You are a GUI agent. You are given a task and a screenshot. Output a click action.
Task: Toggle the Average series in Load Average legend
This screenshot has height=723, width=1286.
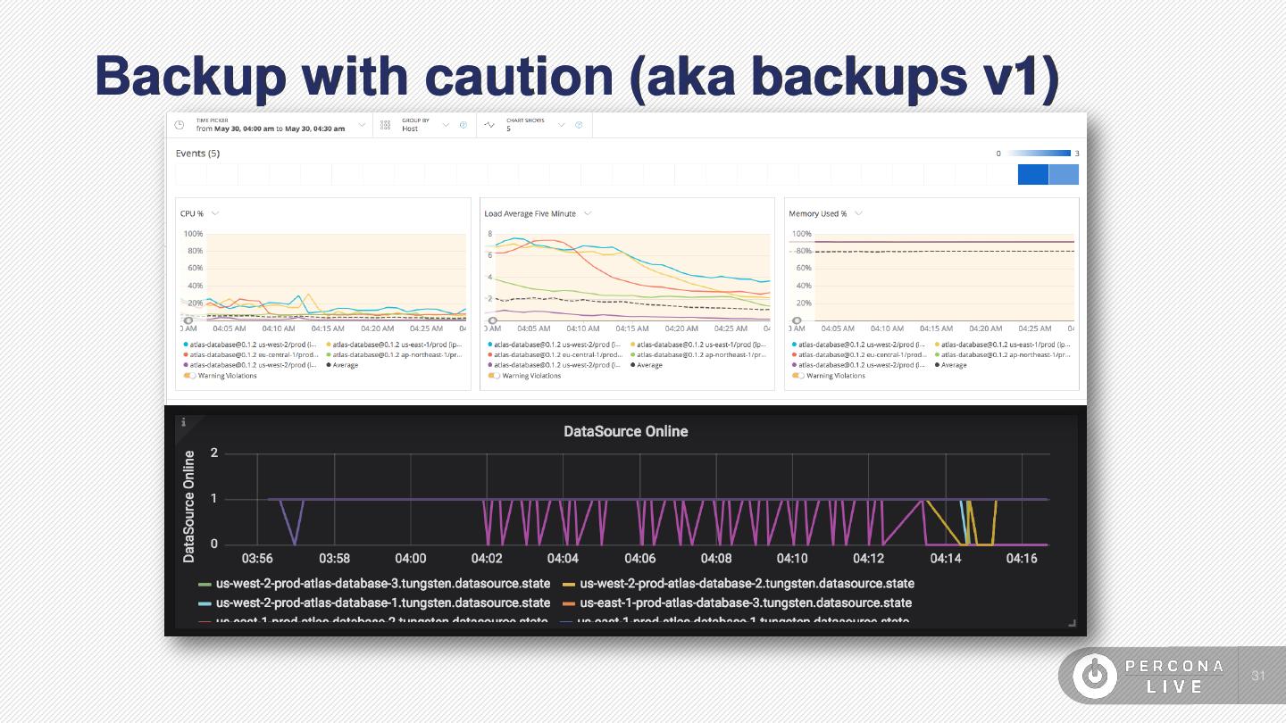click(x=647, y=365)
